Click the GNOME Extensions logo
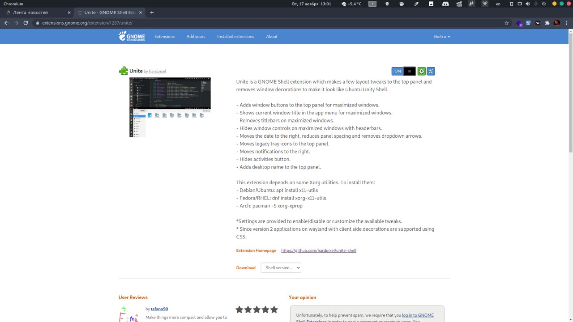Viewport: 573px width, 322px height. (x=132, y=36)
